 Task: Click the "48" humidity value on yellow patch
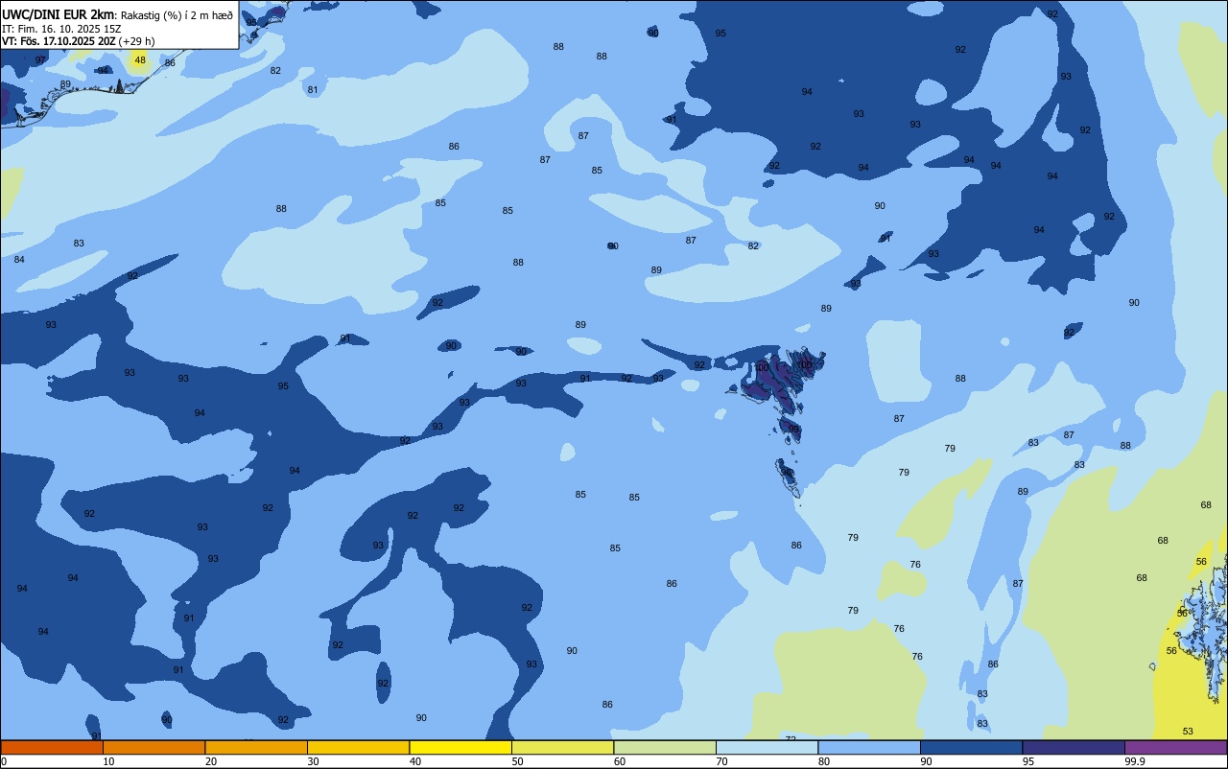[x=140, y=60]
